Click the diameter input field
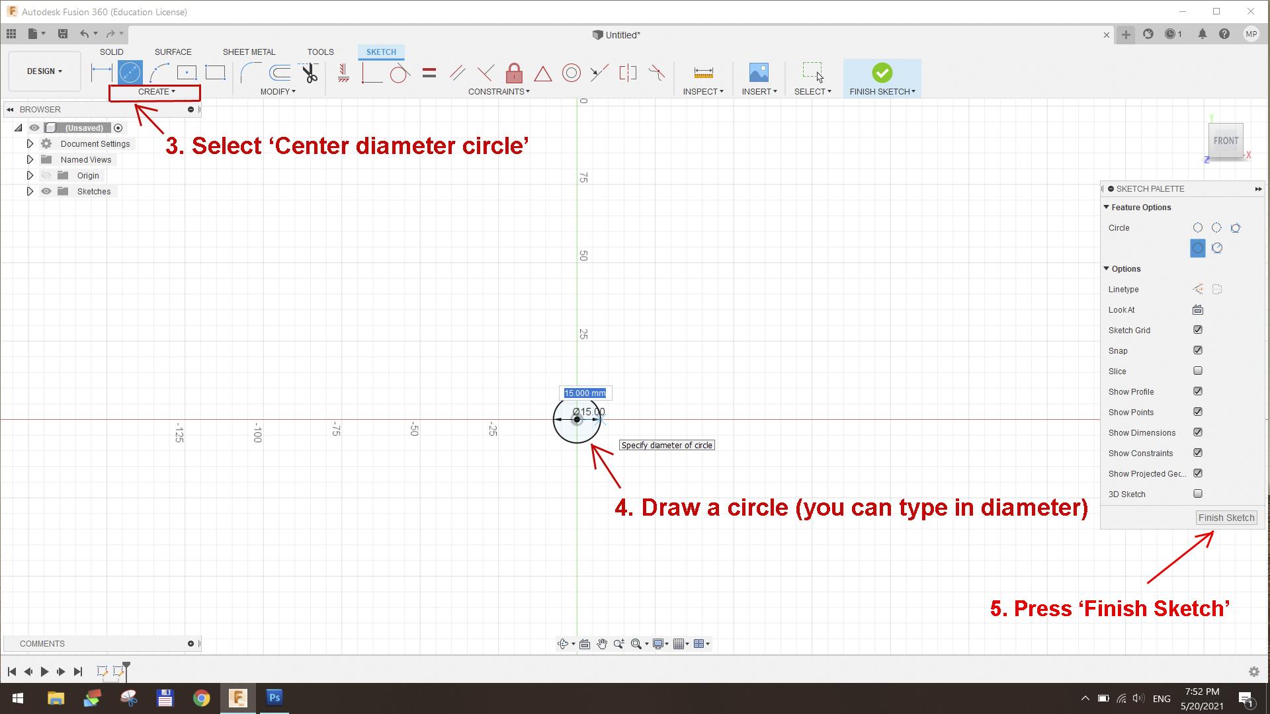This screenshot has height=714, width=1270. tap(585, 393)
